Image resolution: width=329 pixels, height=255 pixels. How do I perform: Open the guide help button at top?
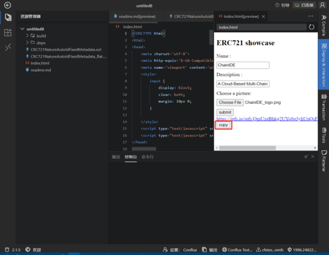282,5
